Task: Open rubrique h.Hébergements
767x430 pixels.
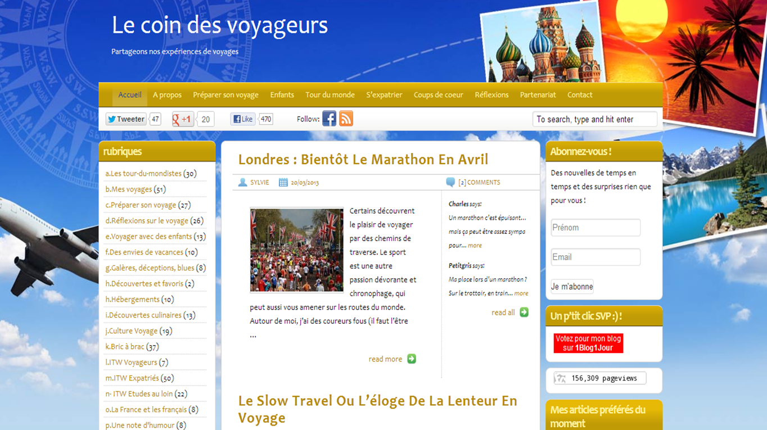Action: point(133,300)
